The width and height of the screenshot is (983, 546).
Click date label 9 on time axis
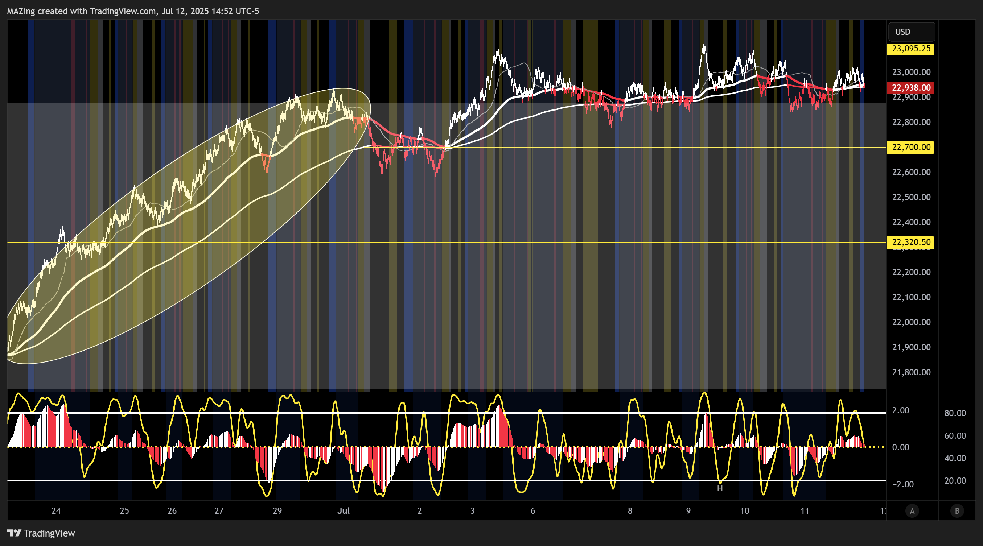pos(688,511)
